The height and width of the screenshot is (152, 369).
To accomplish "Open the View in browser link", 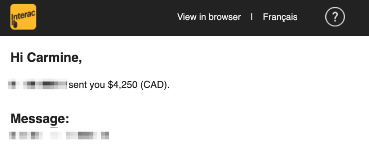I will (209, 17).
